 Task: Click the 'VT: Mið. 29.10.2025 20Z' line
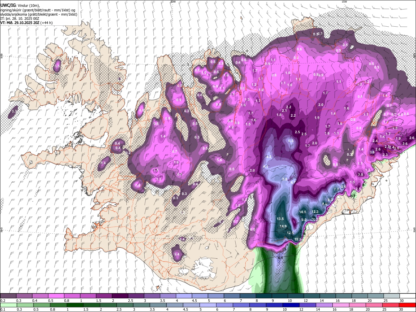26,23
